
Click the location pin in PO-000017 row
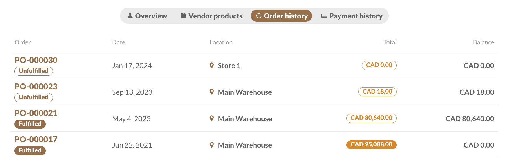pyautogui.click(x=212, y=145)
